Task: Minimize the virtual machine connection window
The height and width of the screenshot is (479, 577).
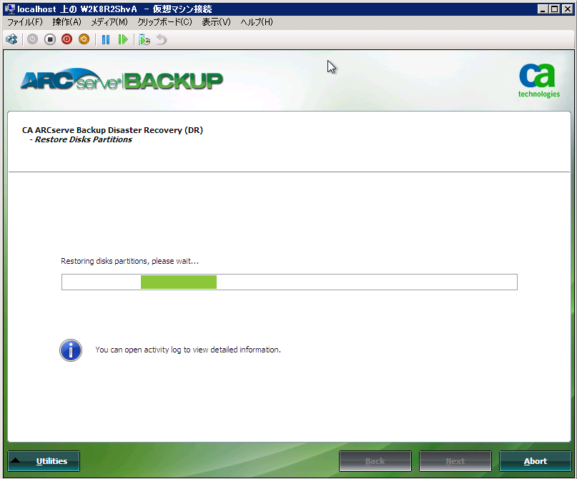Action: [x=543, y=9]
